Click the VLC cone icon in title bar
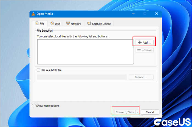Viewport: 192px width, 127px height. (x=33, y=14)
